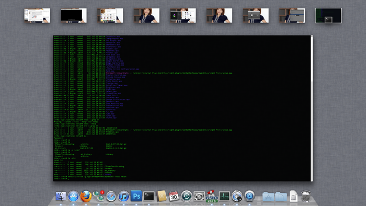Click the 'total 24' line in Terminal
The image size is (366, 206).
(58, 161)
